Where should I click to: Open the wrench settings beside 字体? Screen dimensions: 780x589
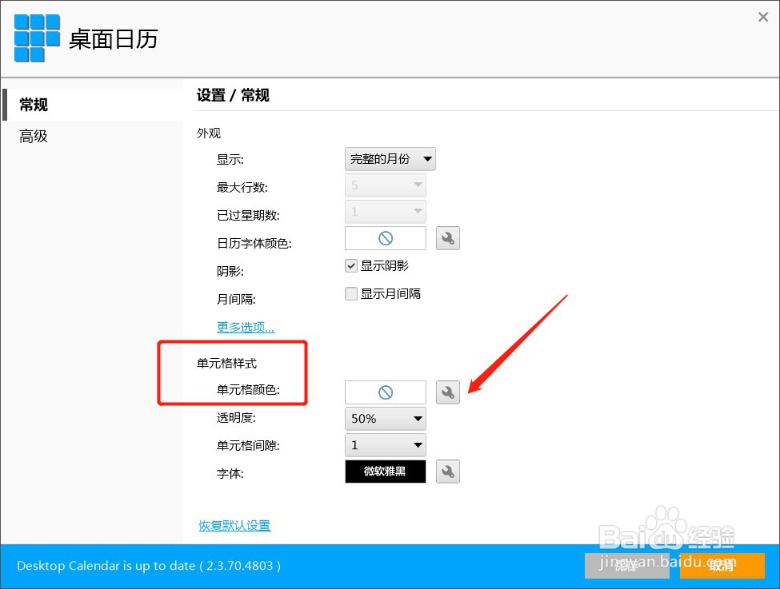[x=447, y=472]
